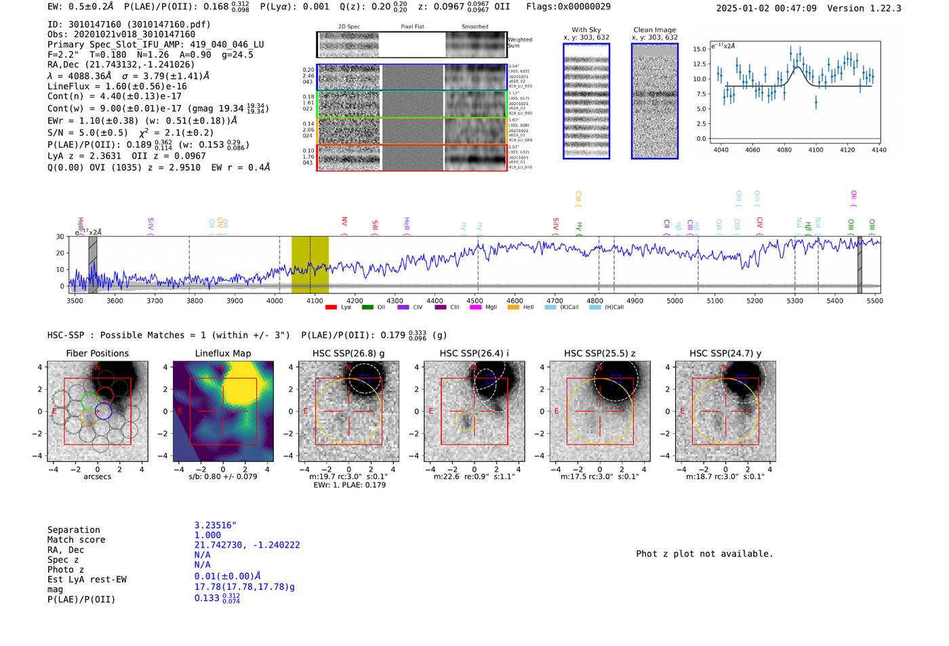The width and height of the screenshot is (949, 646).
Task: Click the timestamp "2025-01-02 00:47:09"
Action: coord(766,8)
